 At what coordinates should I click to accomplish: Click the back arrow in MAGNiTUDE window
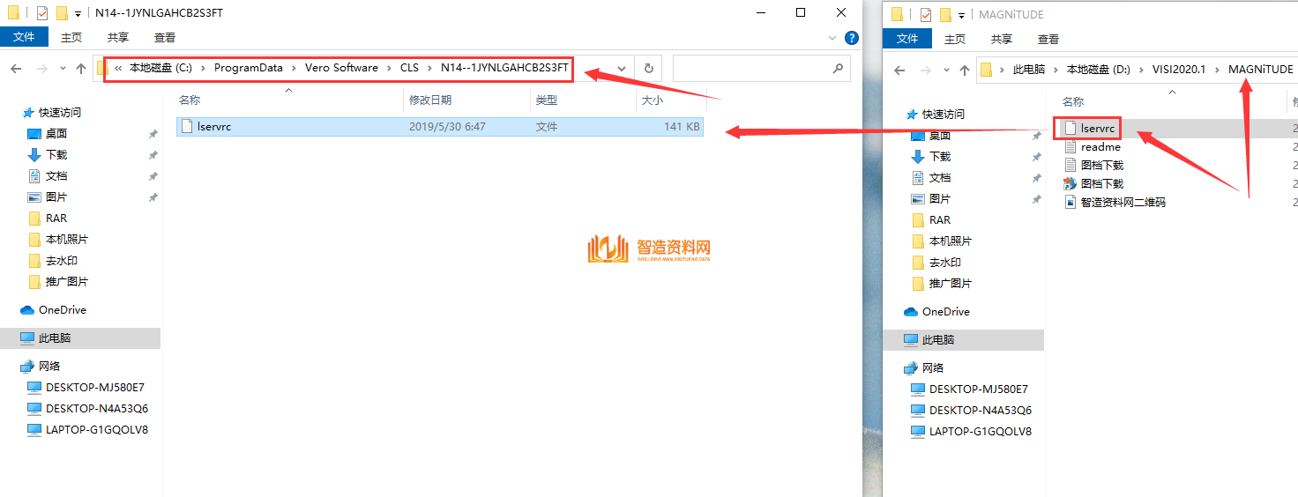tap(899, 70)
